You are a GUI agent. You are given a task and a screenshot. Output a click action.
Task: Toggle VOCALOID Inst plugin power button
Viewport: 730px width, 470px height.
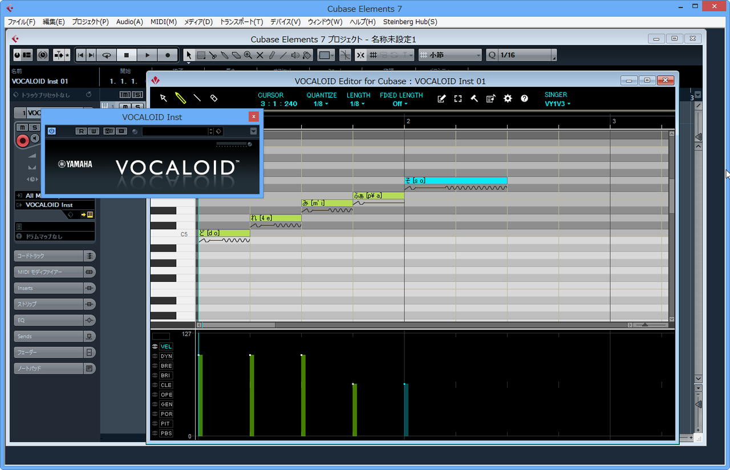pos(51,131)
